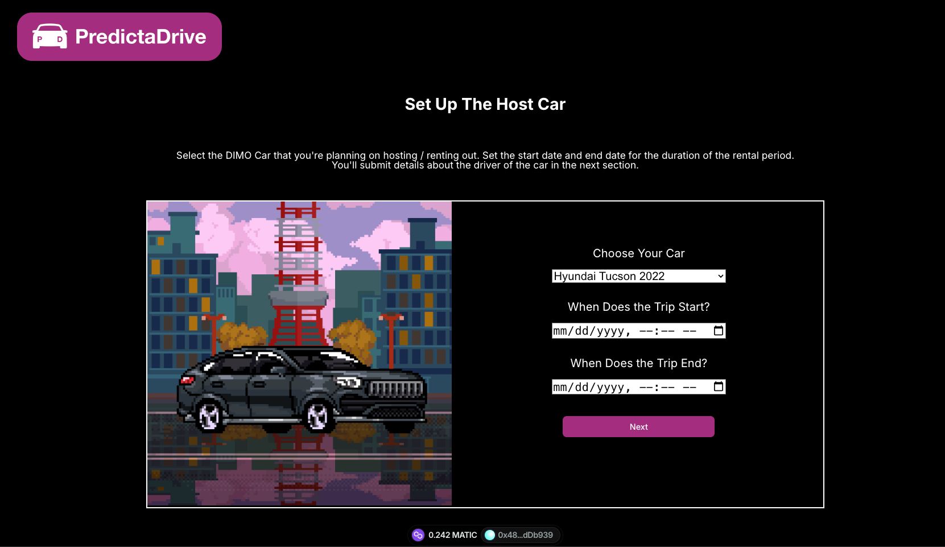945x547 pixels.
Task: Click the 0.242 MATIC balance button
Action: point(444,535)
